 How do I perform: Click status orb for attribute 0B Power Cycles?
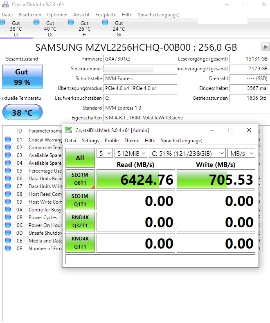tap(8, 217)
